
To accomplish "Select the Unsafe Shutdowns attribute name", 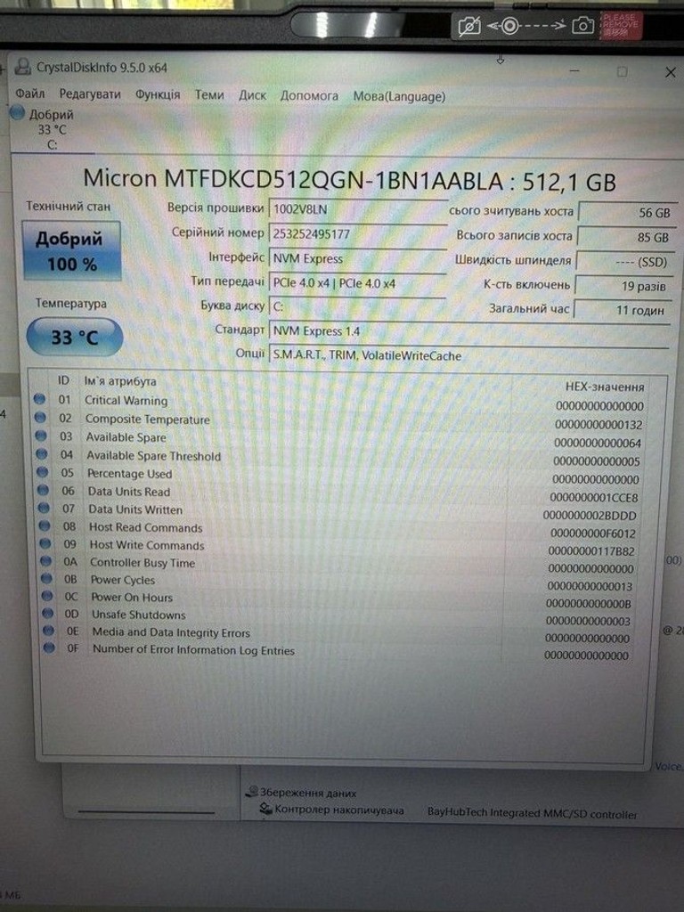I will (139, 615).
